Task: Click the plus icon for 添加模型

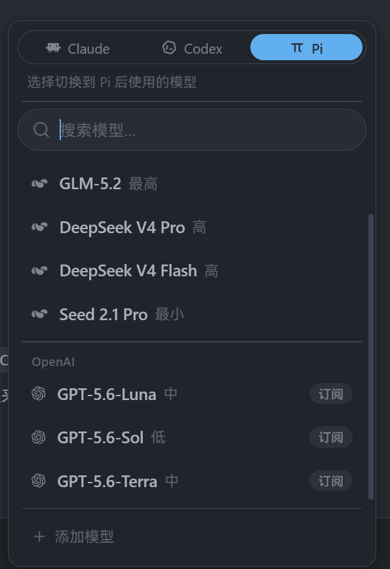Action: 39,537
